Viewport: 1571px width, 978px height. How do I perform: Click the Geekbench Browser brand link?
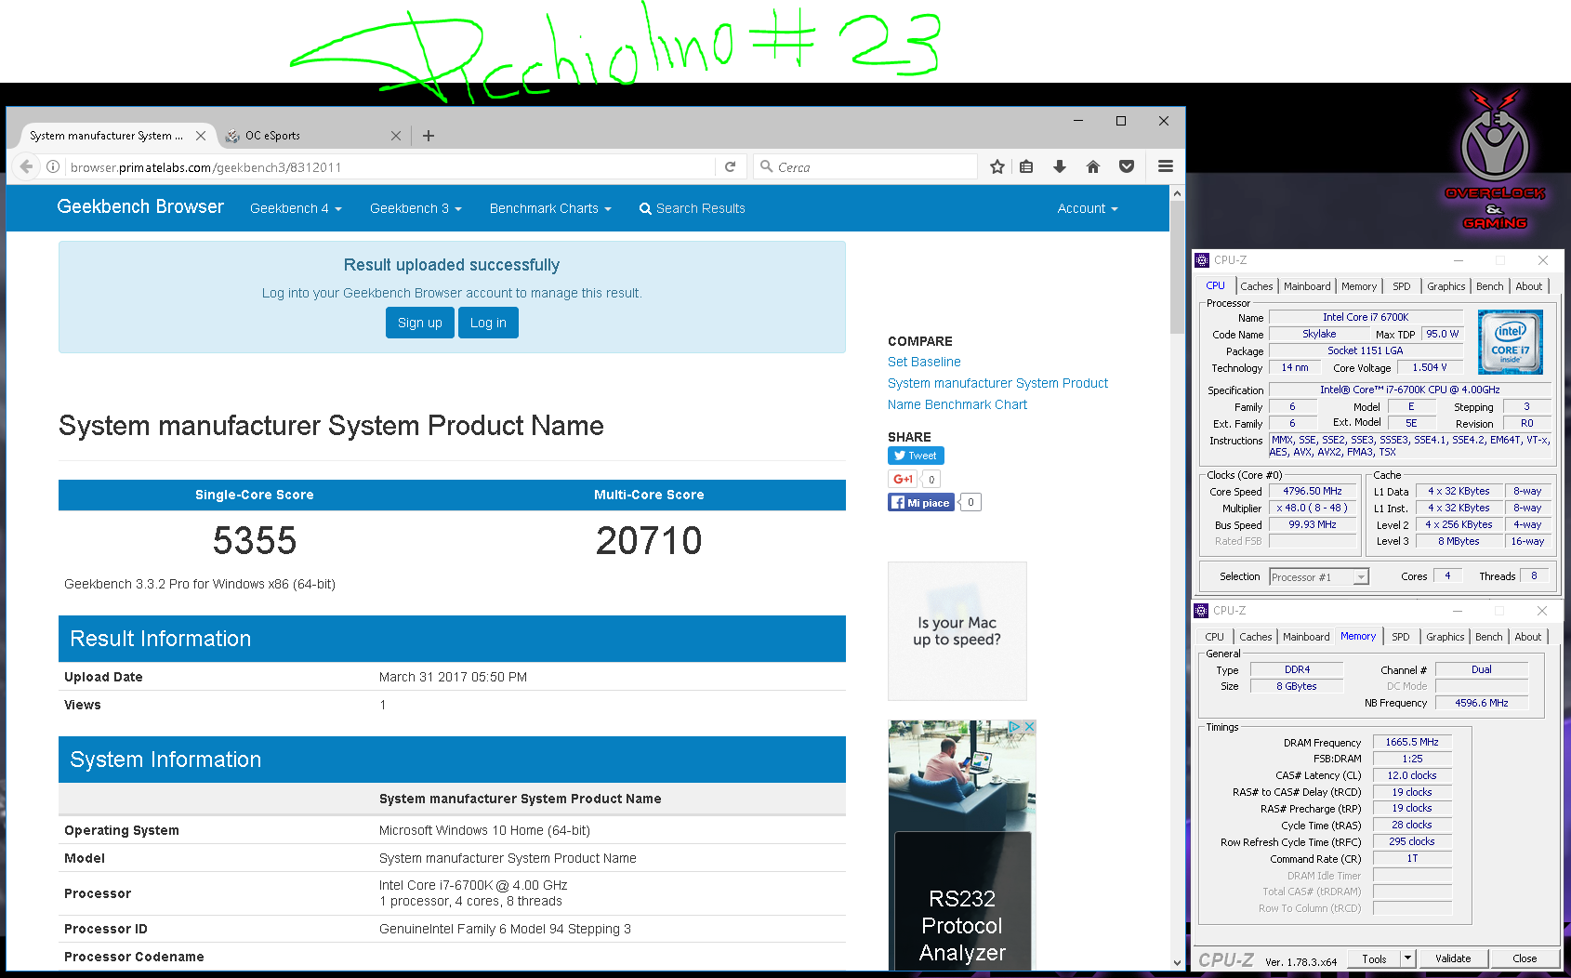pos(140,206)
